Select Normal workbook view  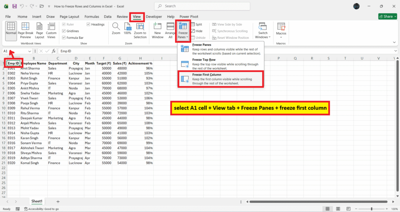click(x=11, y=31)
